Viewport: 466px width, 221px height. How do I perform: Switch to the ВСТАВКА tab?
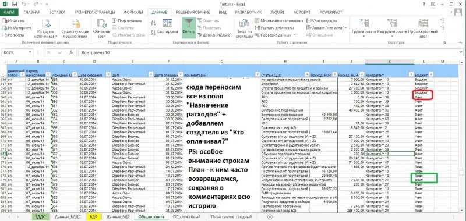(57, 12)
